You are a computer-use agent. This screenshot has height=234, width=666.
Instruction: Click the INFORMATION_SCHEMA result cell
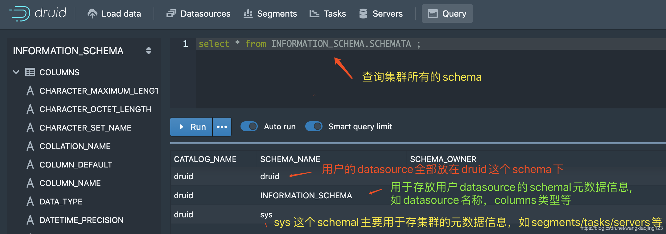pos(306,196)
